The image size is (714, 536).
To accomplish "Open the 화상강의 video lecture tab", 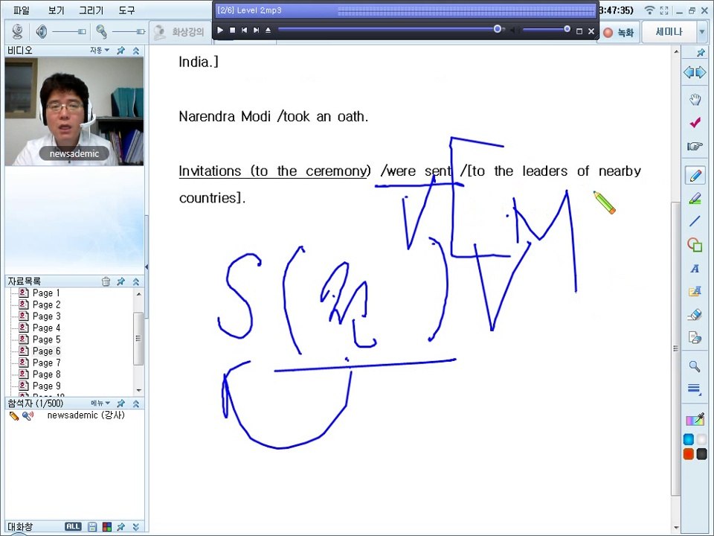I will (179, 32).
